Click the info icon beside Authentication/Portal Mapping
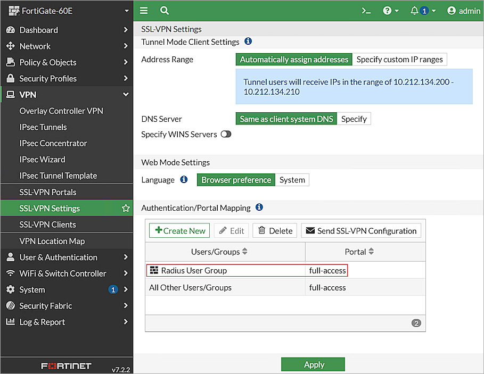This screenshot has width=484, height=374. [x=259, y=207]
